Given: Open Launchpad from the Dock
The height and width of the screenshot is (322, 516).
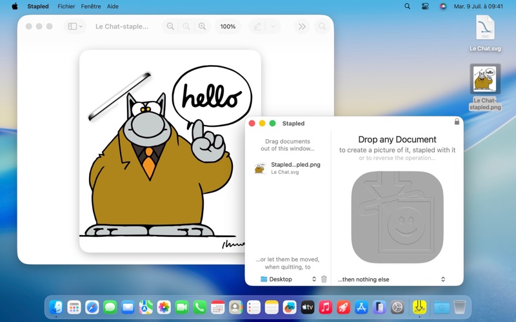Looking at the screenshot, I should 74,308.
